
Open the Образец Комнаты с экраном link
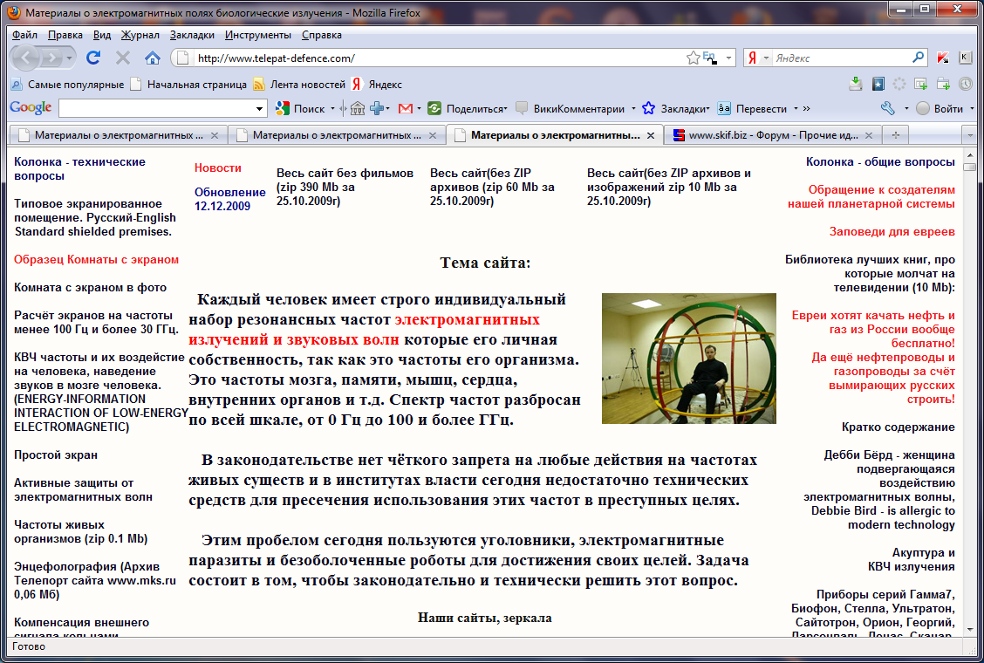pyautogui.click(x=96, y=259)
